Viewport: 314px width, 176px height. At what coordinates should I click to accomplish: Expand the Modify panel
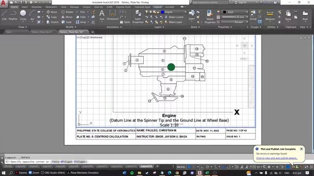71,27
